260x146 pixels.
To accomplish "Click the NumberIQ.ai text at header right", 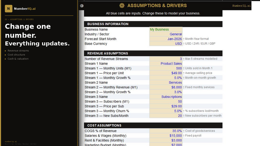I will click(x=241, y=6).
